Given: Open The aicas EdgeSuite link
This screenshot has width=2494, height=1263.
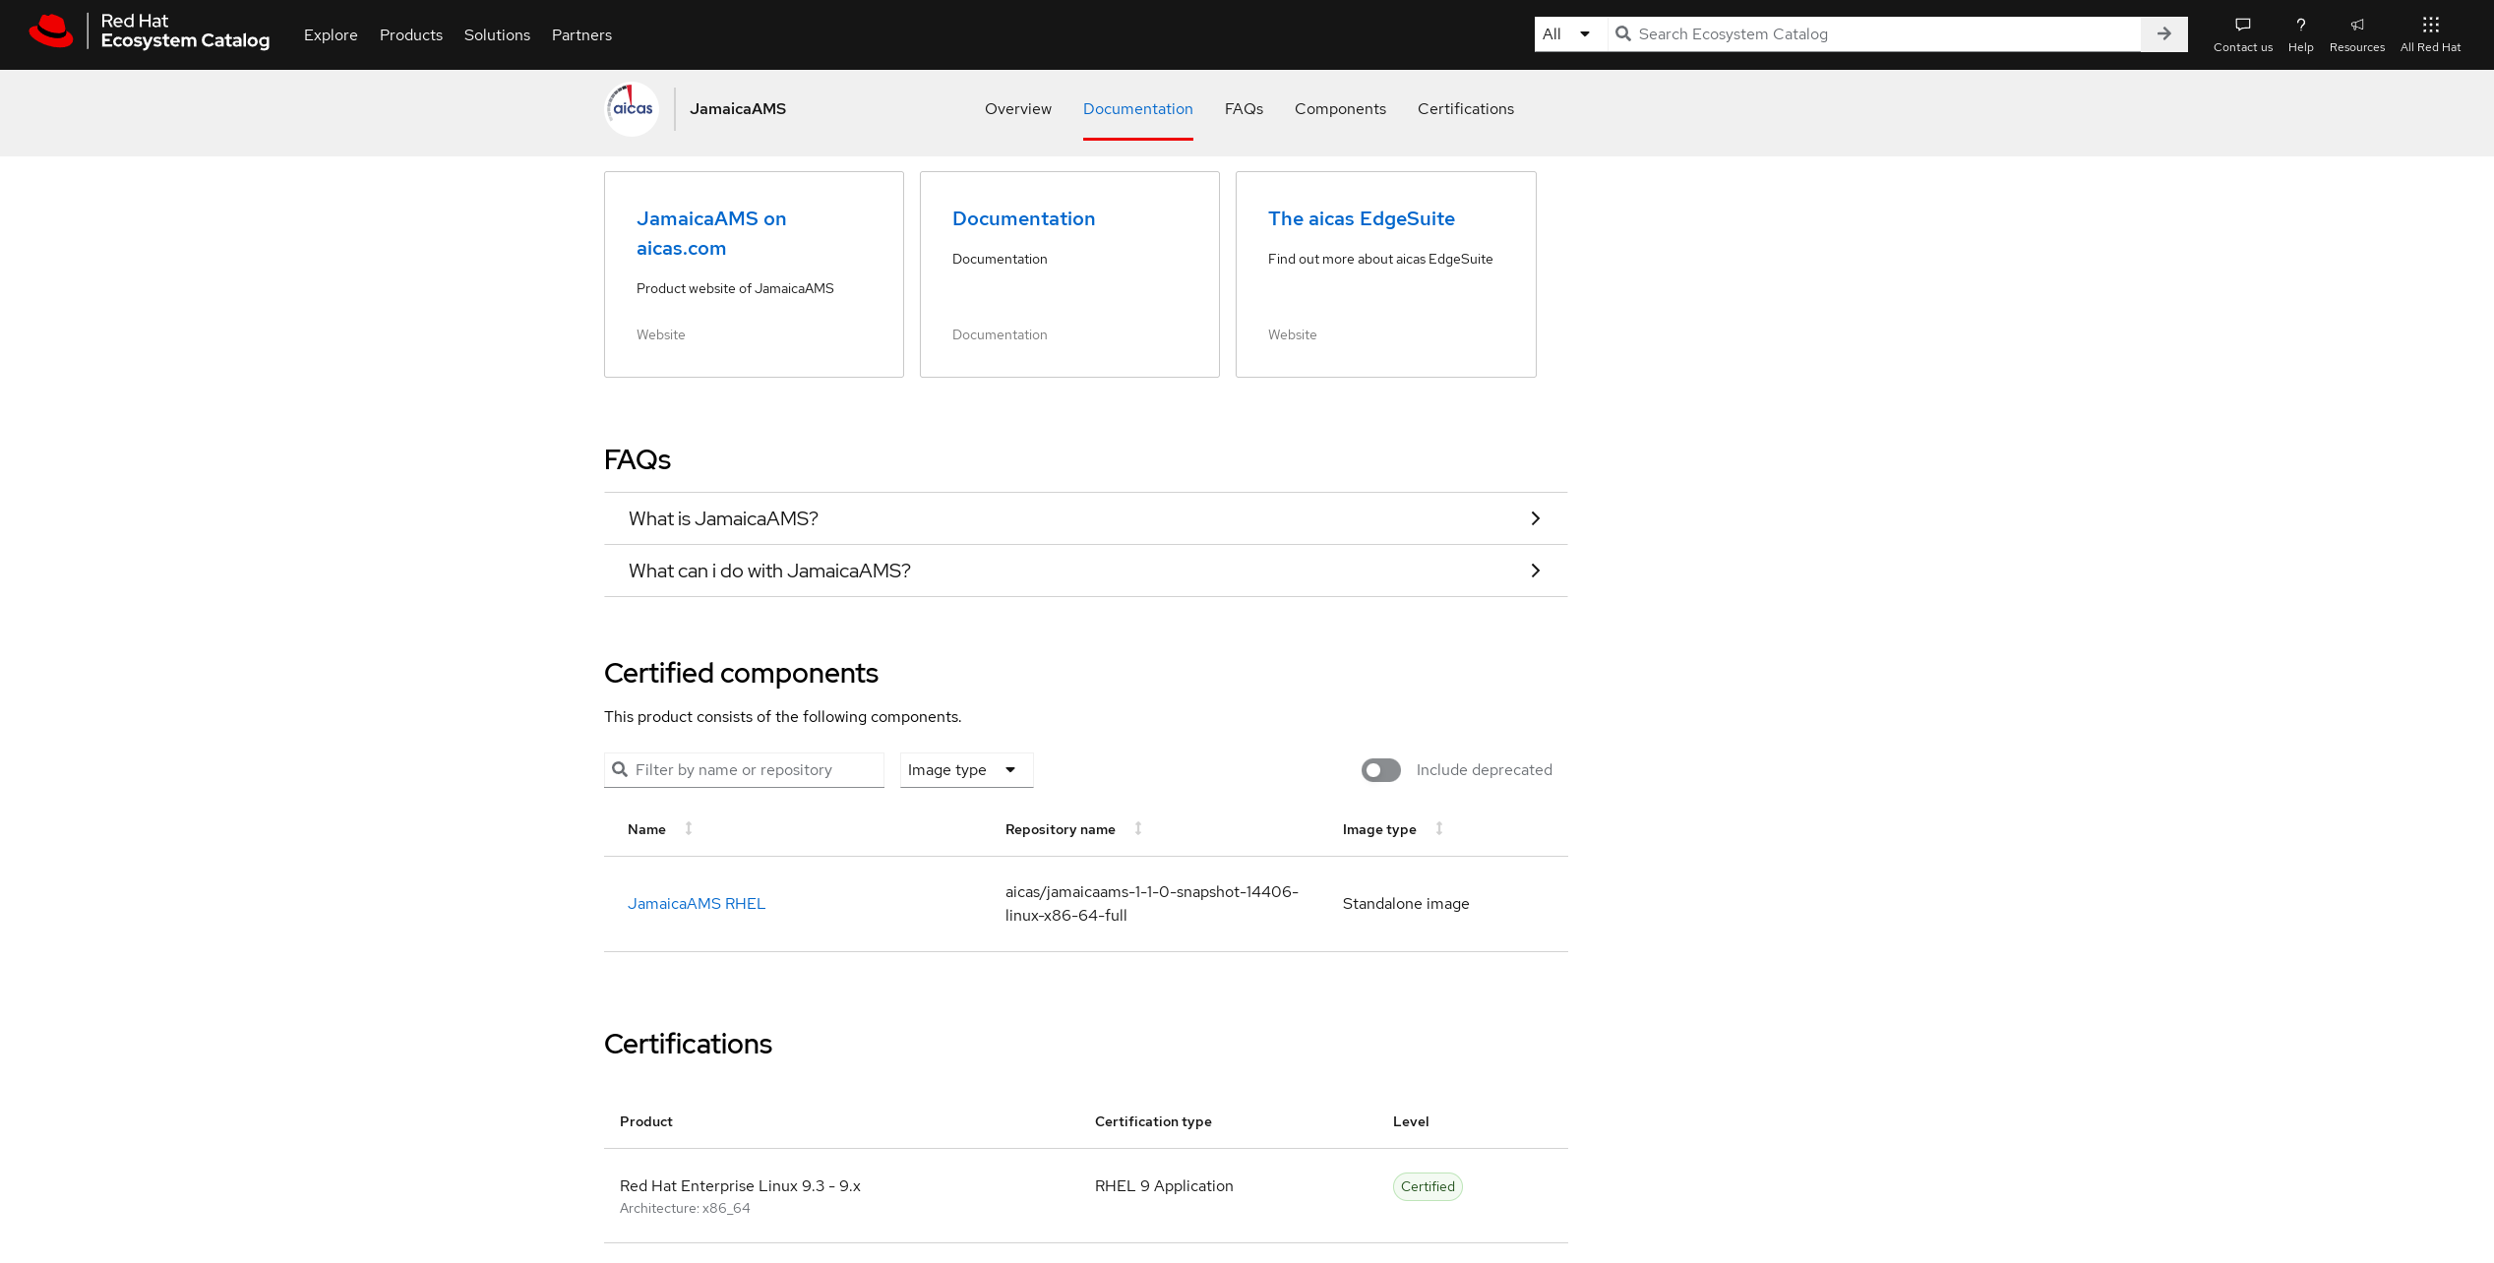Looking at the screenshot, I should pos(1361,218).
